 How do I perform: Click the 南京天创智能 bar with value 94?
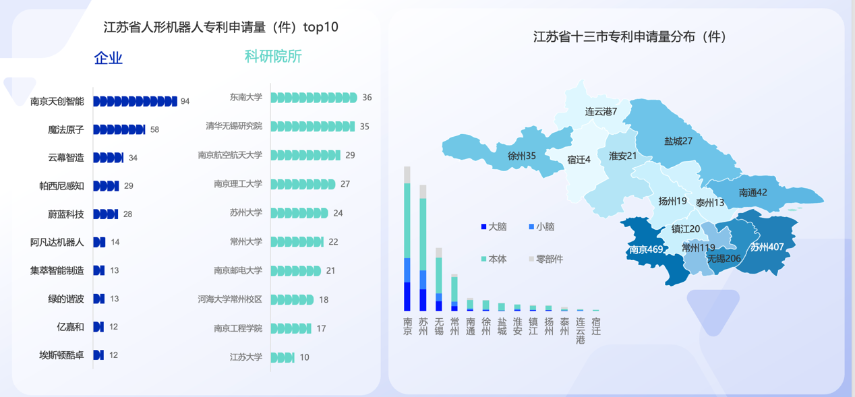click(135, 102)
